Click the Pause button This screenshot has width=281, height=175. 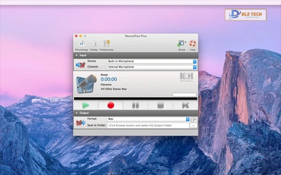pyautogui.click(x=135, y=105)
